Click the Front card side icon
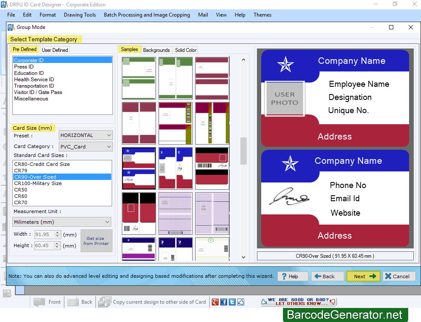Screen dimensions: 421x322 coord(40,302)
